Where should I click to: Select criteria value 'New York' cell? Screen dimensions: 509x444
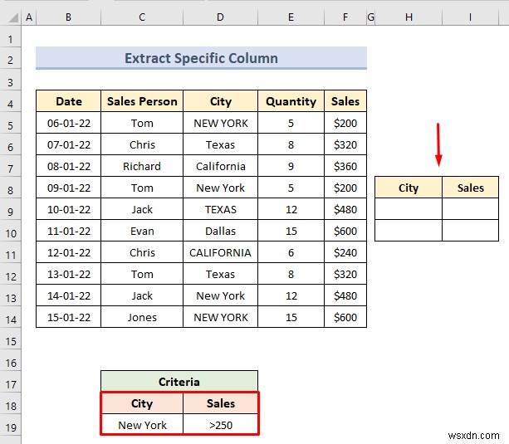click(142, 425)
